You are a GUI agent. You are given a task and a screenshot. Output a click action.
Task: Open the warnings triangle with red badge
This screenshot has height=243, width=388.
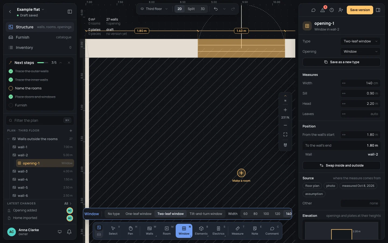323,10
